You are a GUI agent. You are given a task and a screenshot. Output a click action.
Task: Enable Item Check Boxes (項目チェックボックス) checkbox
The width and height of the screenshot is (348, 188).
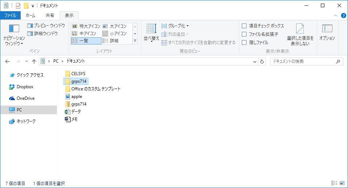point(244,26)
